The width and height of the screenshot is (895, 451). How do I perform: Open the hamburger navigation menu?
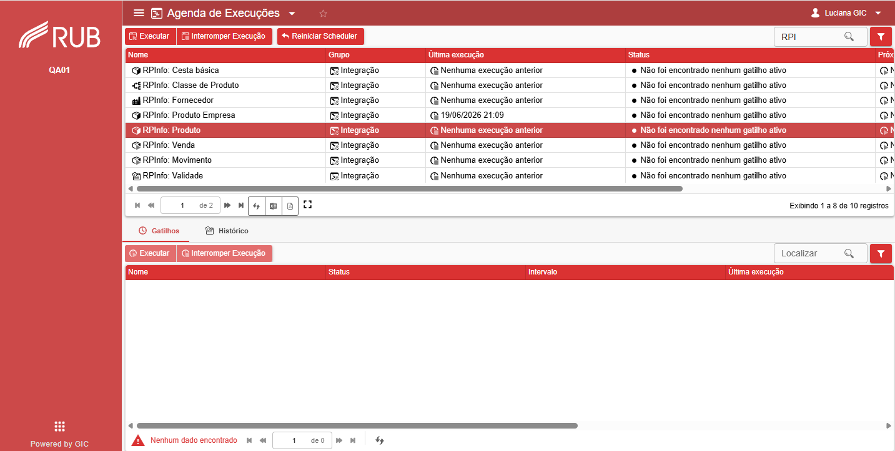point(139,13)
